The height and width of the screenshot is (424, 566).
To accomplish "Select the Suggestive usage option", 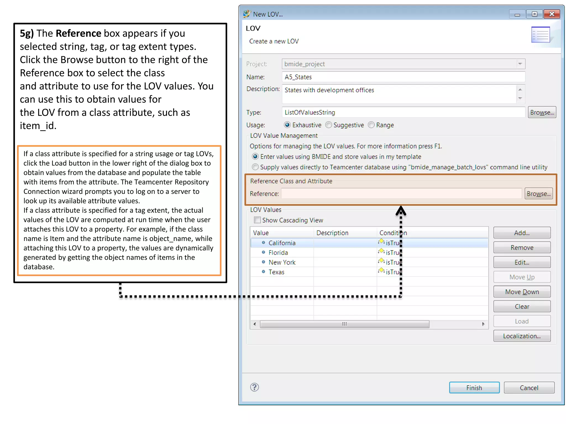I will click(x=329, y=125).
